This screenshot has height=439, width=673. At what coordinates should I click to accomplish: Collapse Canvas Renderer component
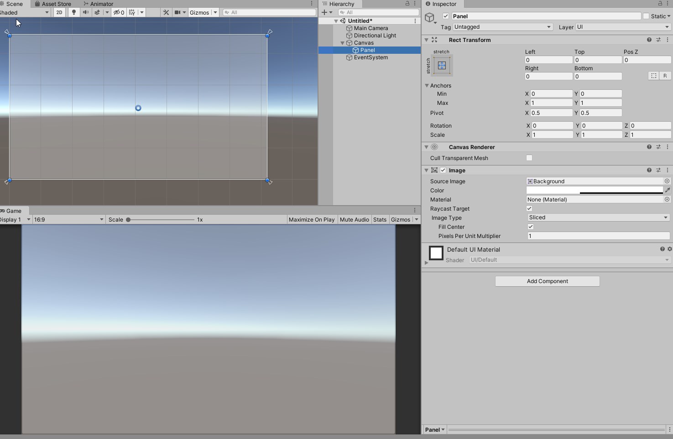pyautogui.click(x=426, y=147)
